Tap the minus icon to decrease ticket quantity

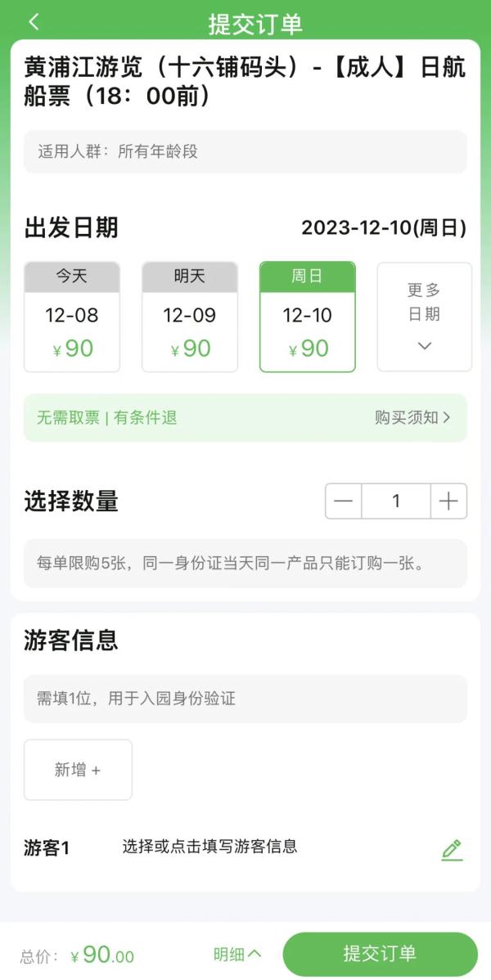[x=343, y=501]
